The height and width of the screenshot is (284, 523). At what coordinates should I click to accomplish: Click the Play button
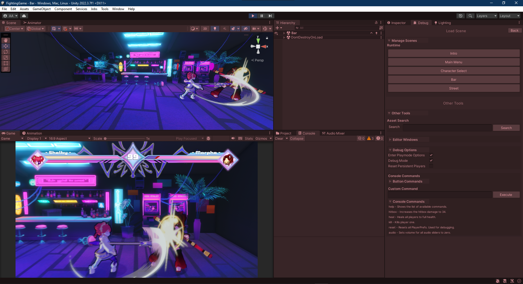click(253, 16)
